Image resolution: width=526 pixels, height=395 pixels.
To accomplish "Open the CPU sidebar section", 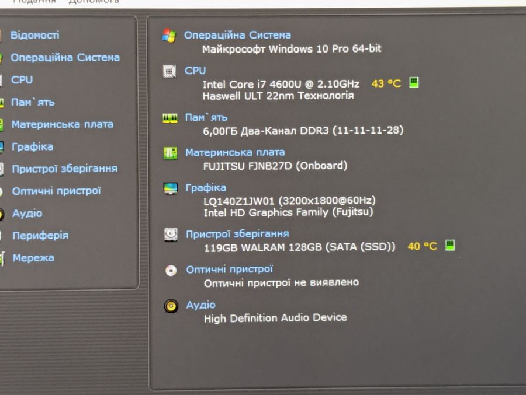I will click(22, 80).
